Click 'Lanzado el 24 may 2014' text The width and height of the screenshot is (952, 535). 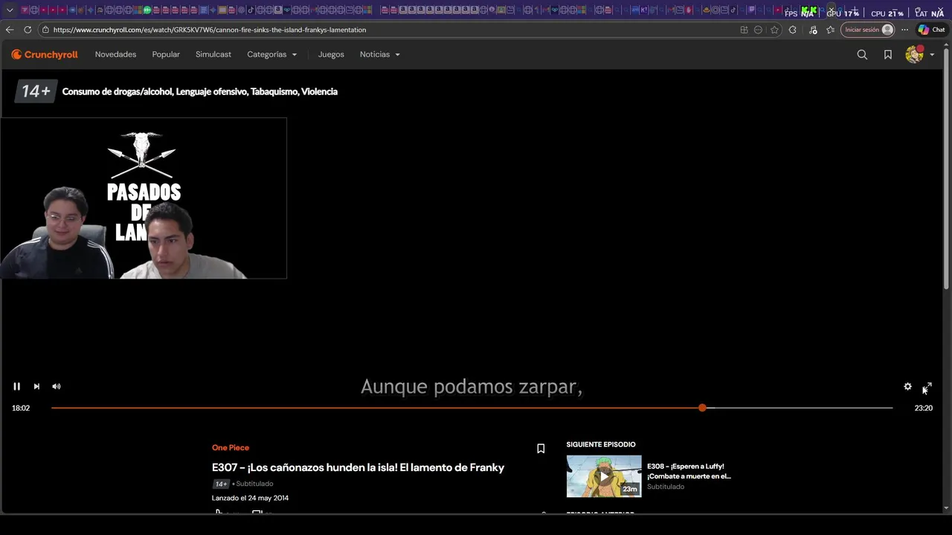[250, 498]
